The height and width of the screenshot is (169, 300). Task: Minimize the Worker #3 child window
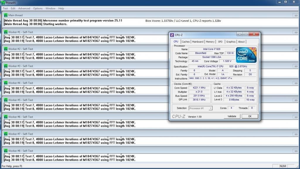pos(296,66)
